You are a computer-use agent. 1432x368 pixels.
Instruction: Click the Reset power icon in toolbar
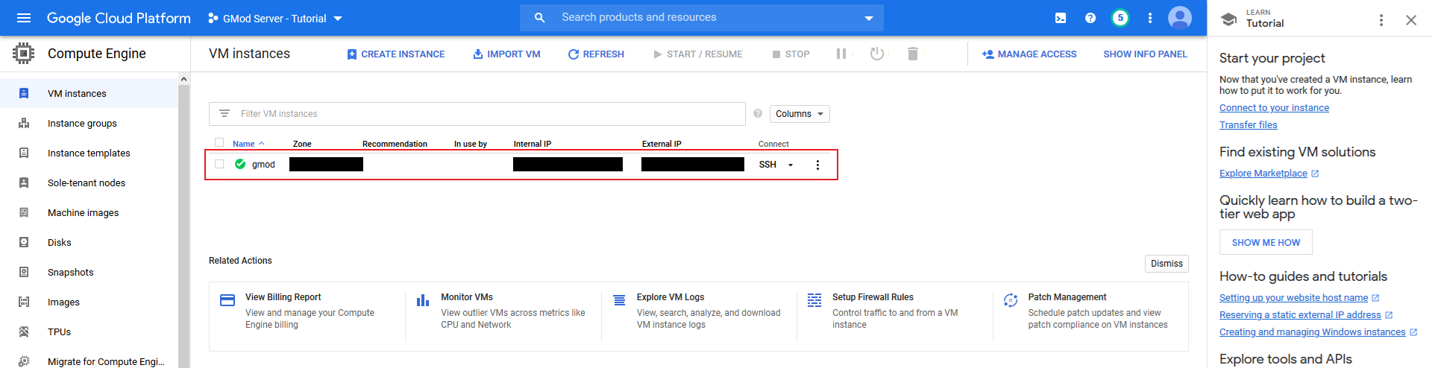877,54
